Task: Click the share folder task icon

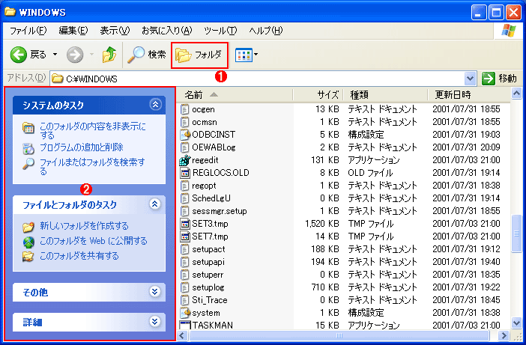Action: tap(28, 257)
